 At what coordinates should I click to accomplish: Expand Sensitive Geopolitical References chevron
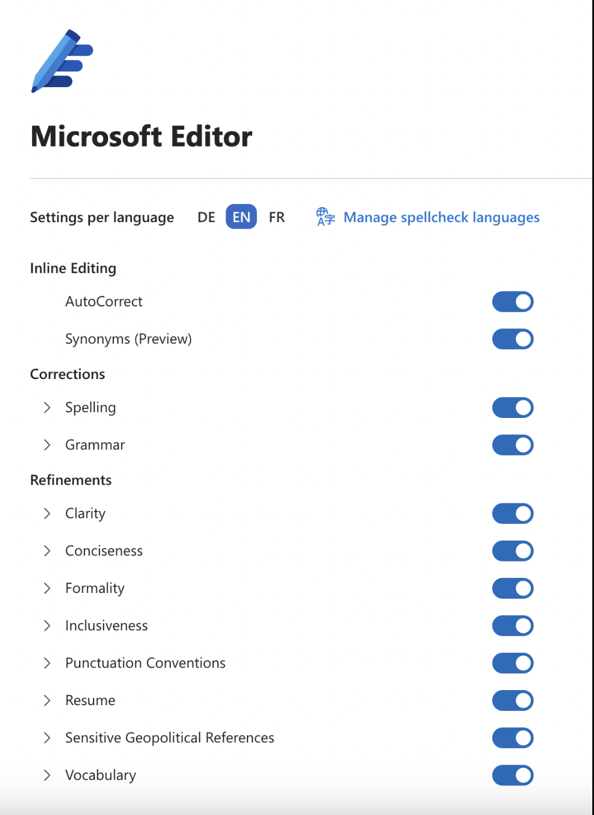click(x=47, y=738)
